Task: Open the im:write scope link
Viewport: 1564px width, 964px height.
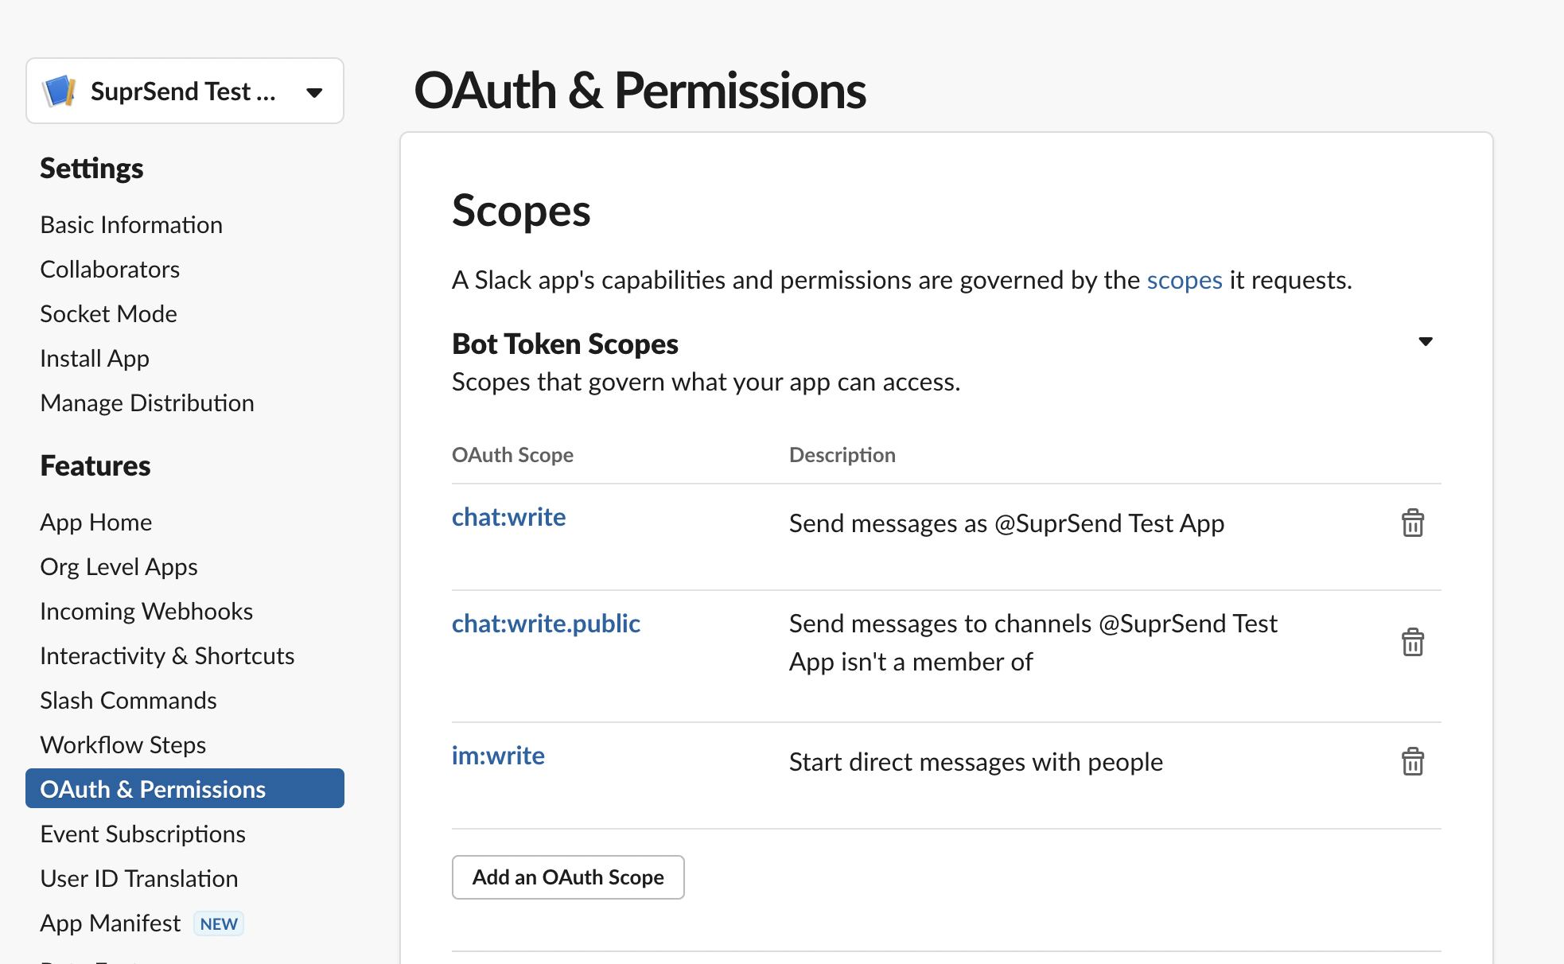Action: [498, 756]
